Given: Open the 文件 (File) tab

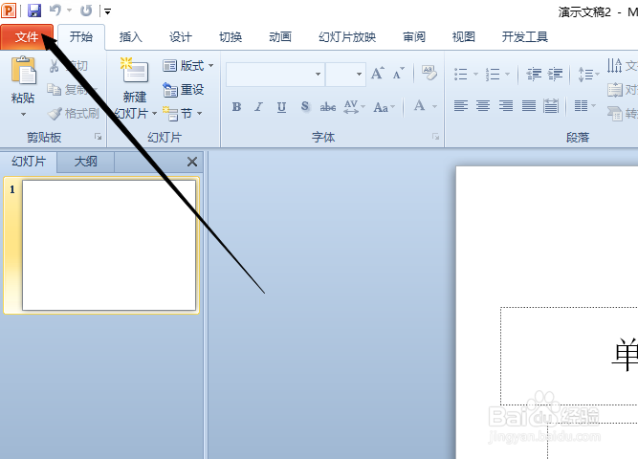Looking at the screenshot, I should (x=27, y=37).
